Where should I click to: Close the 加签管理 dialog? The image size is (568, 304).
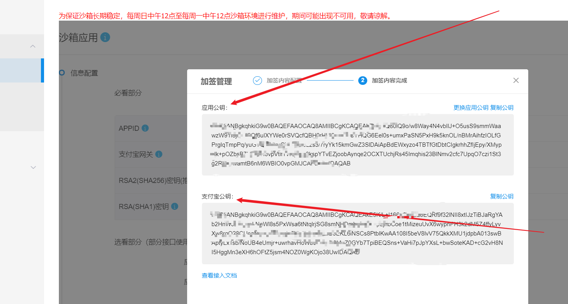(x=516, y=80)
